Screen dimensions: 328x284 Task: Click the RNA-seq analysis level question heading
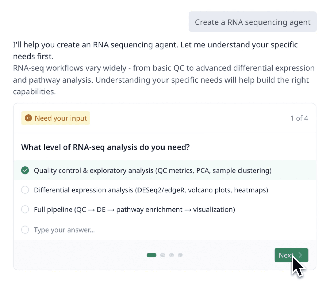[x=106, y=147]
